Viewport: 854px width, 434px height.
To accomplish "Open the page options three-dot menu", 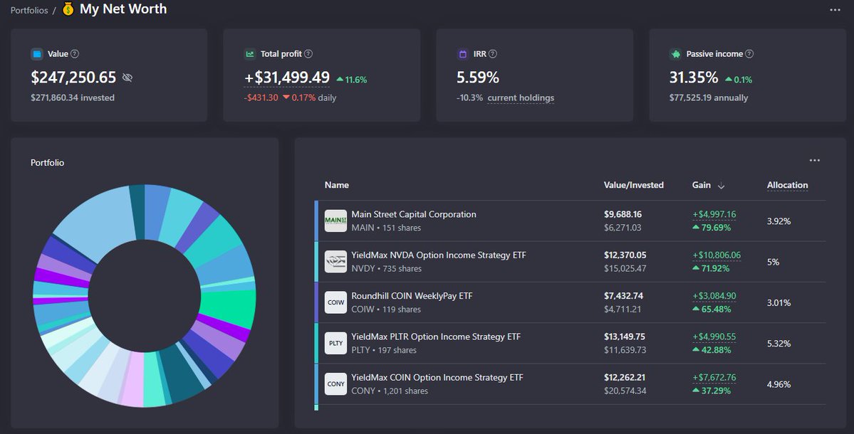I will (835, 10).
